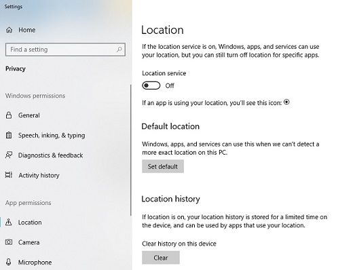Screen dimensions: 353x270
Task: Toggle the Location service switch
Action: pyautogui.click(x=151, y=85)
